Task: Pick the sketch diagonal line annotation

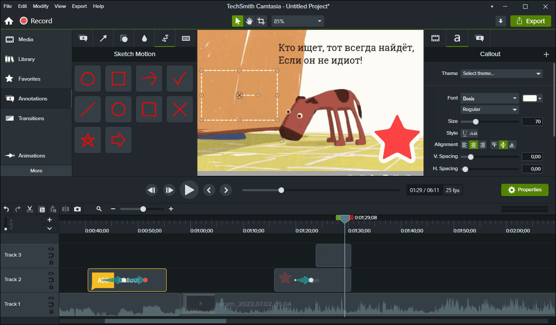Action: point(88,109)
